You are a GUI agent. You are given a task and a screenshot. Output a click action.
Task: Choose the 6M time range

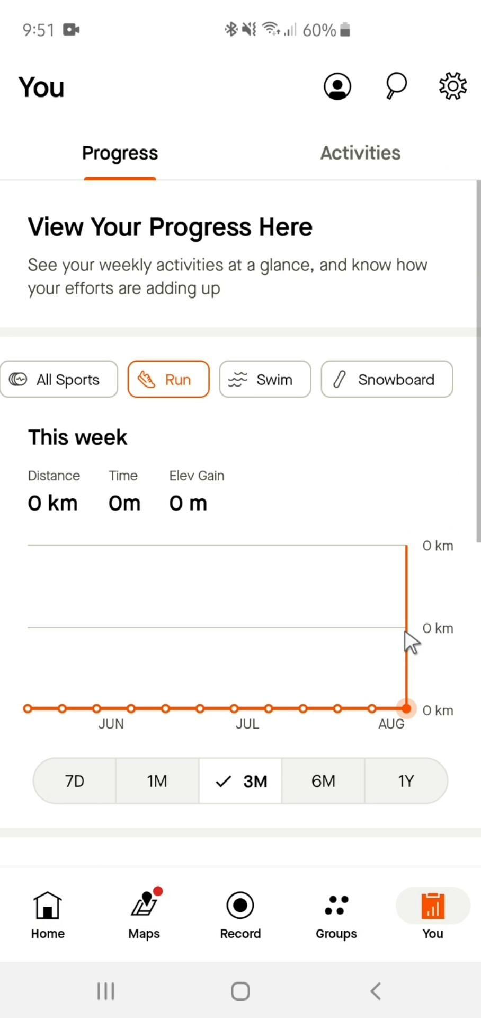[323, 781]
